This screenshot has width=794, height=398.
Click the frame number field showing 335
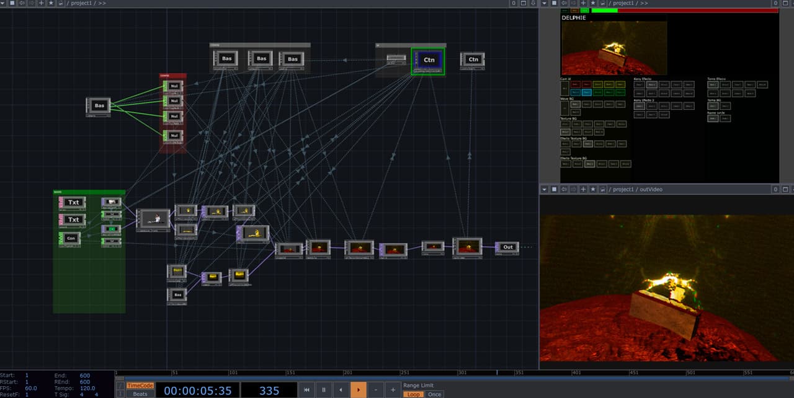(x=269, y=390)
